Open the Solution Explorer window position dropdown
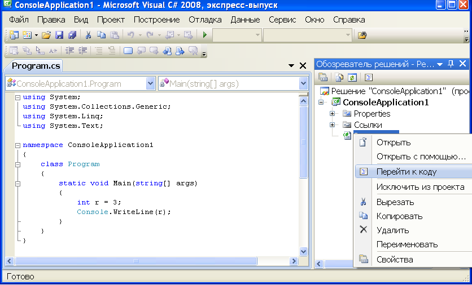Screen dimensions: 472x285 pos(440,64)
